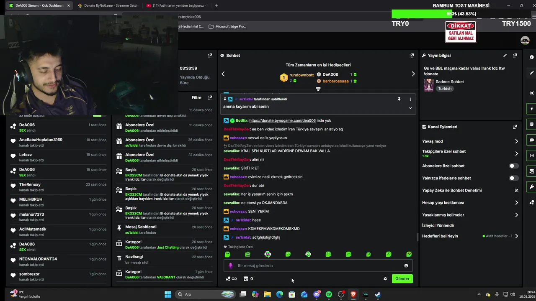Show previous gifters with left arrow
Viewport: 536px width, 301px height.
click(223, 74)
